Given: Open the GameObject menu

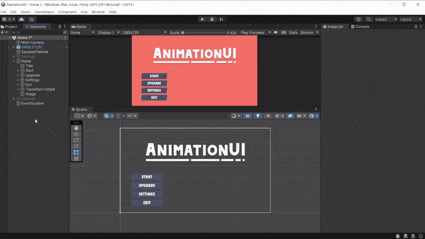Looking at the screenshot, I should (44, 12).
